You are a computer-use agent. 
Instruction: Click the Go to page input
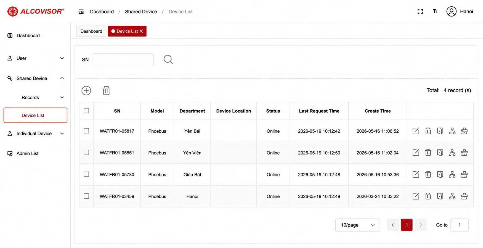point(459,225)
